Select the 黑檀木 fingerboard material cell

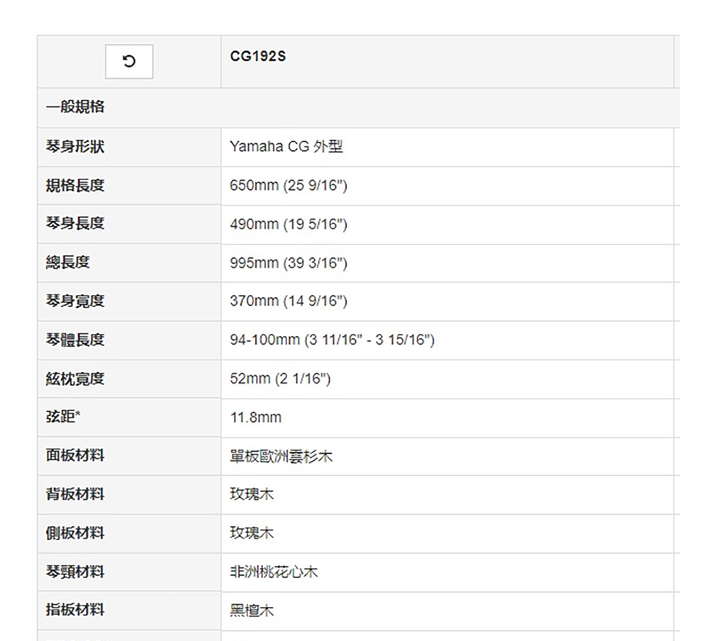(x=252, y=611)
